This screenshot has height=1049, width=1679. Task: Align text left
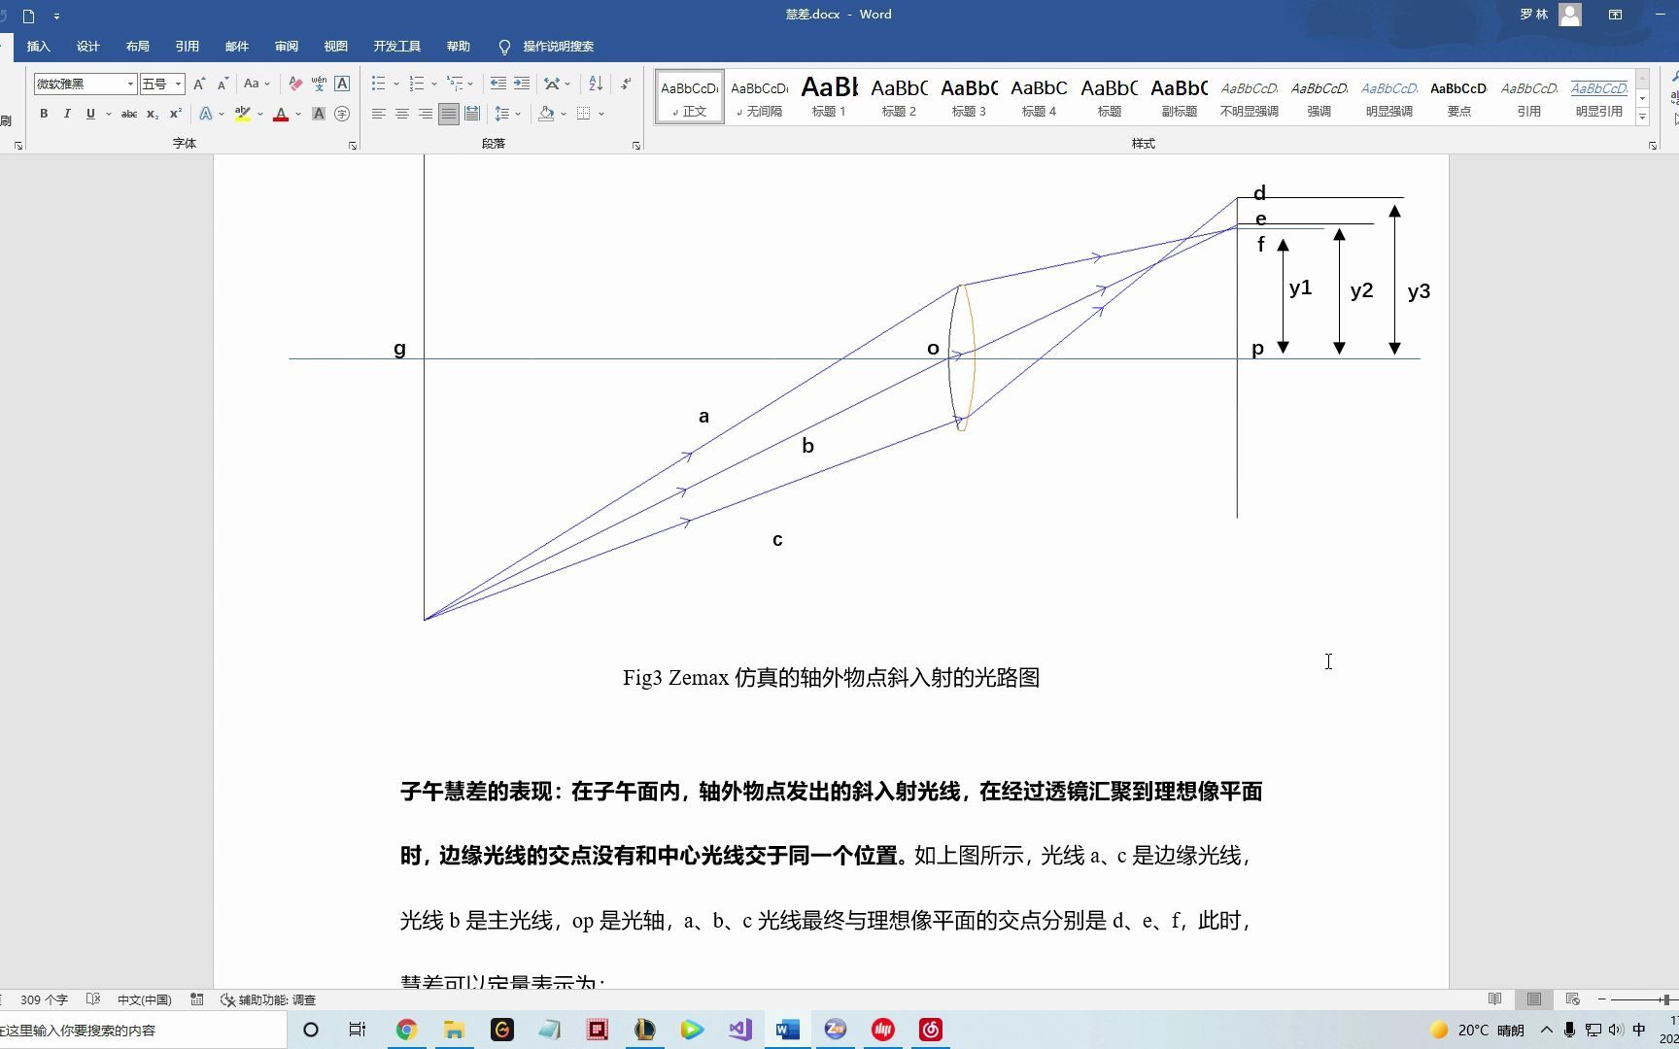379,114
